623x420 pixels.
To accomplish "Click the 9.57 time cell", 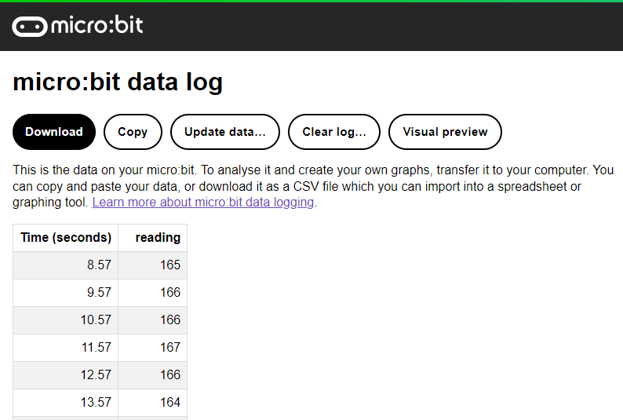I will (x=66, y=293).
